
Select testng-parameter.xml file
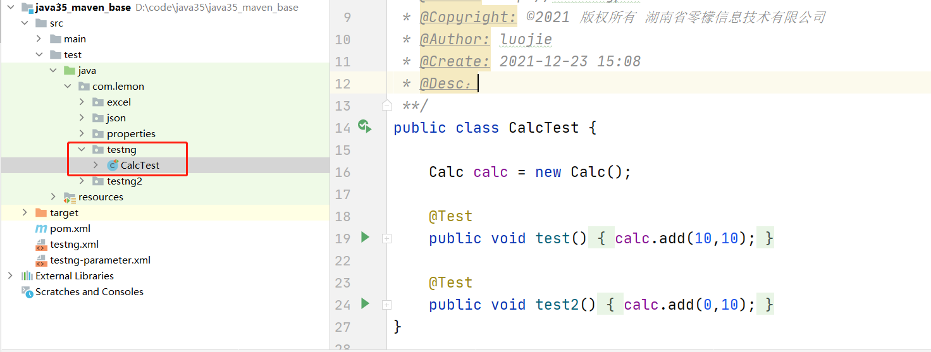[x=100, y=260]
